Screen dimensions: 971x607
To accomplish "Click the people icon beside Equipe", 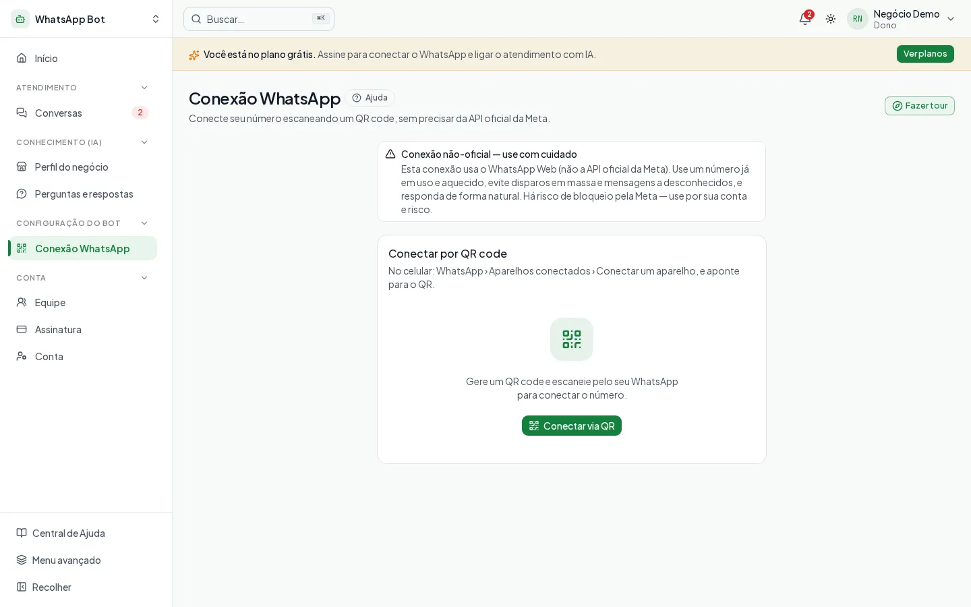I will [22, 302].
